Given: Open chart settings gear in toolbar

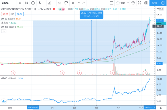Looking at the screenshot, I should tap(133, 3).
